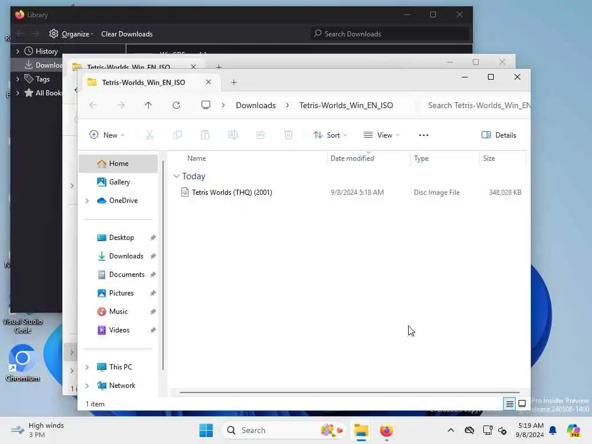Image resolution: width=592 pixels, height=444 pixels.
Task: Go up one folder level arrow
Action: 149,105
